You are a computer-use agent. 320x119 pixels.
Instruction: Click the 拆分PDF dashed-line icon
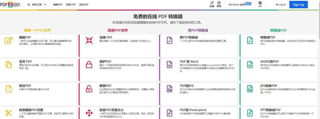[9, 89]
